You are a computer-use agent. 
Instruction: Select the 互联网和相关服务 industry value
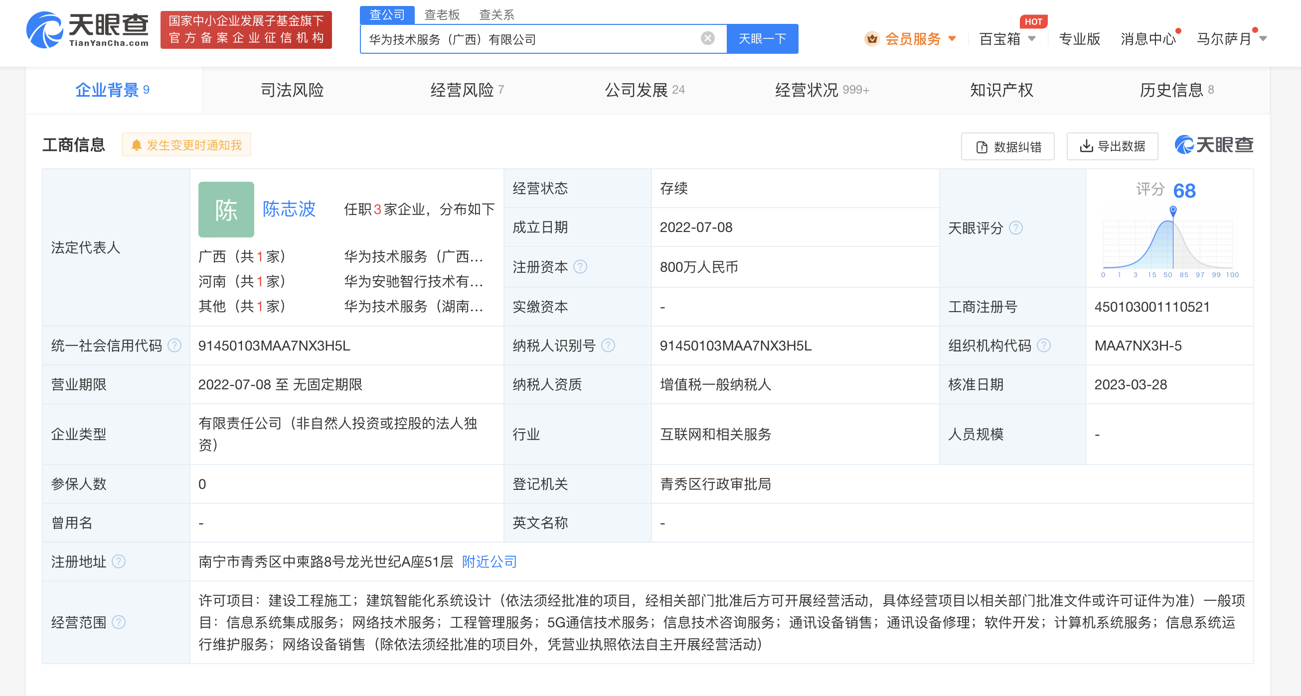[716, 434]
